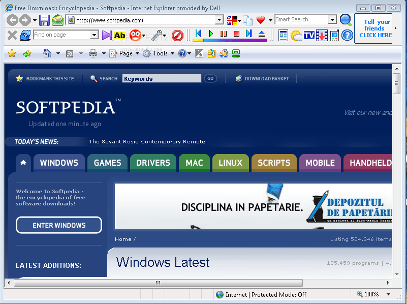407x304 pixels.
Task: Click the refresh page icon
Action: (25, 35)
